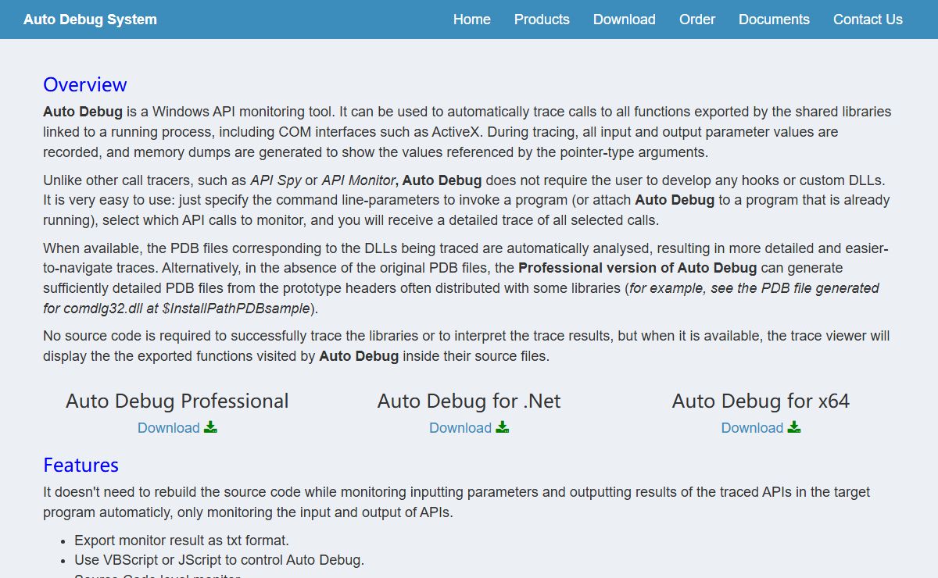Click the Overview heading
Screen dimensions: 938x578
85,84
